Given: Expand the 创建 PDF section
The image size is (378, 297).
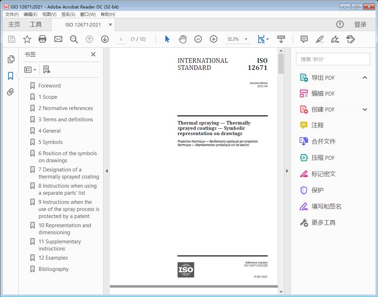Looking at the screenshot, I should [365, 109].
